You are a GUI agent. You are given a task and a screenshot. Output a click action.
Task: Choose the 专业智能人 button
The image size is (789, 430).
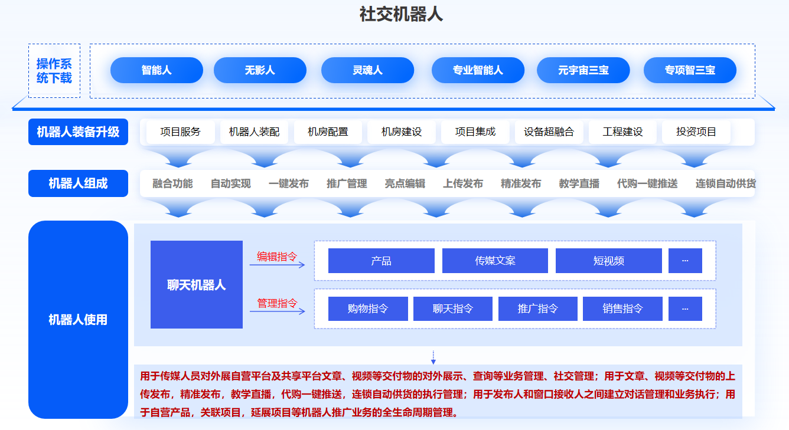(x=478, y=70)
